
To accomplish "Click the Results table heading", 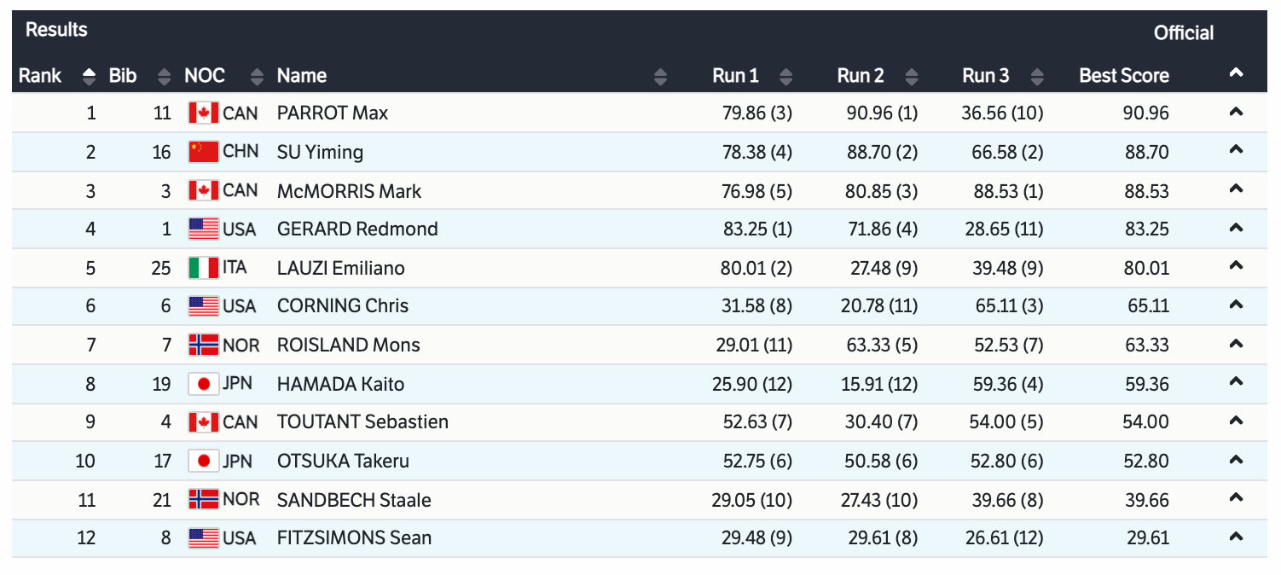I will [x=56, y=30].
